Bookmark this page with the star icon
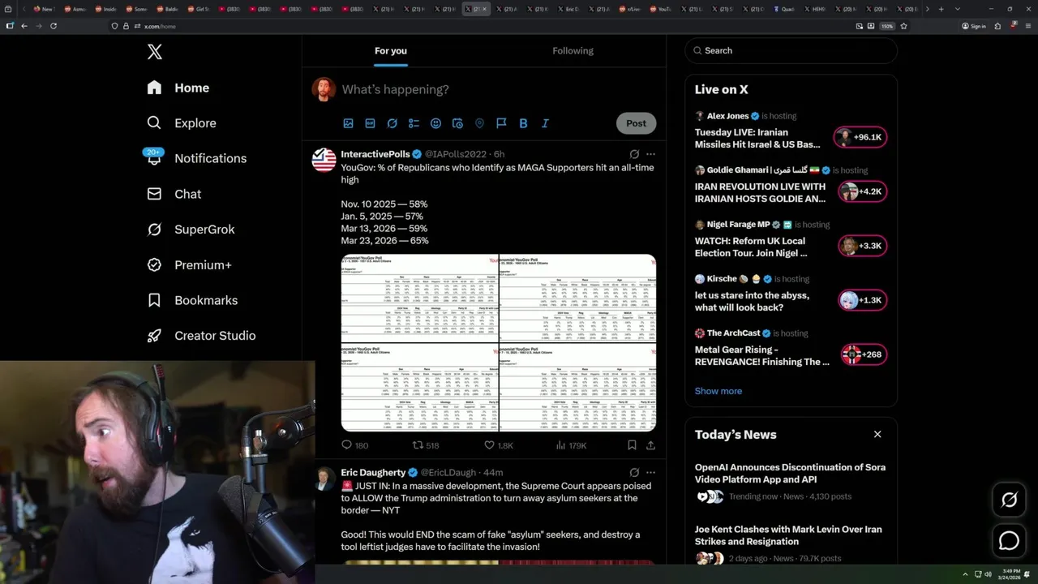The height and width of the screenshot is (584, 1038). [x=903, y=26]
